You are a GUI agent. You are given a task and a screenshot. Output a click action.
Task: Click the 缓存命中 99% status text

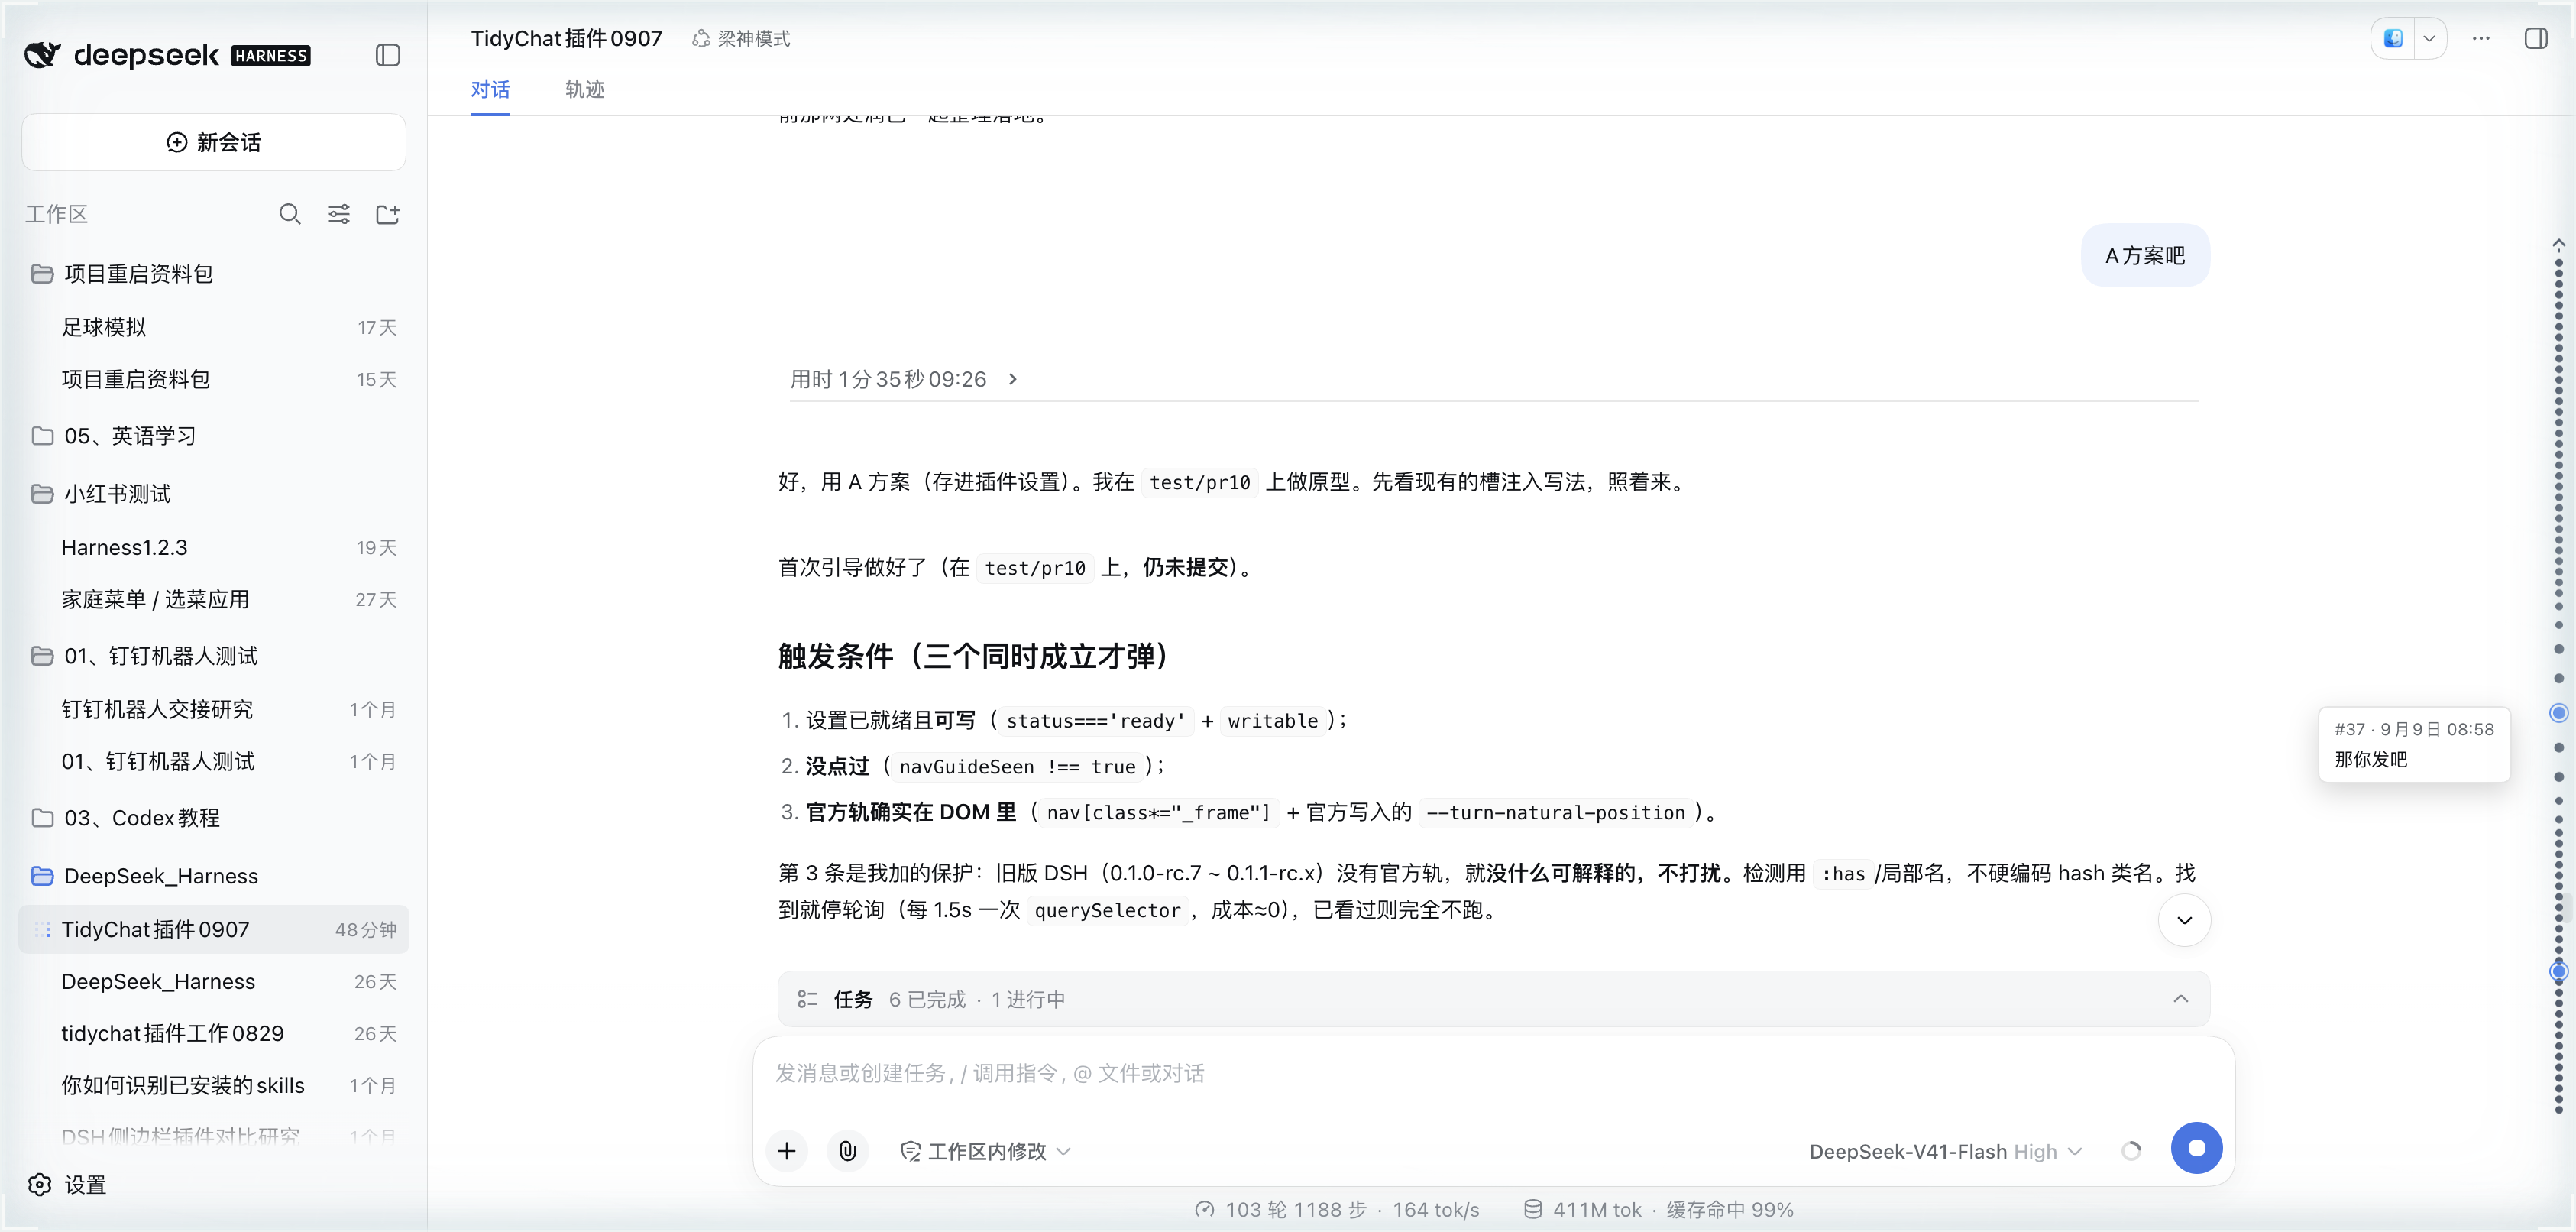1729,1210
